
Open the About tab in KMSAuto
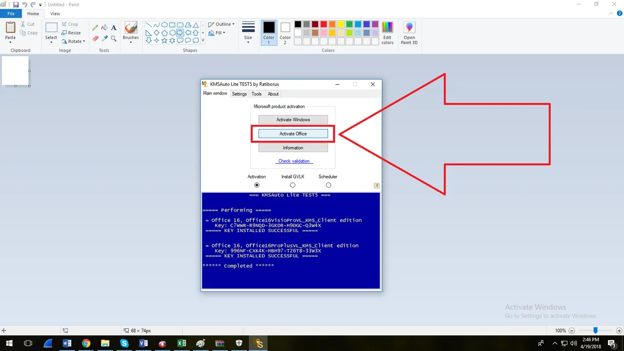coord(273,94)
